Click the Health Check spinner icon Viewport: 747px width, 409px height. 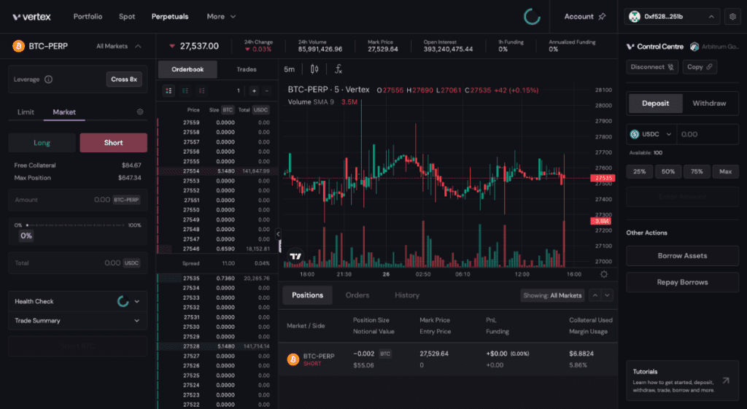click(123, 301)
